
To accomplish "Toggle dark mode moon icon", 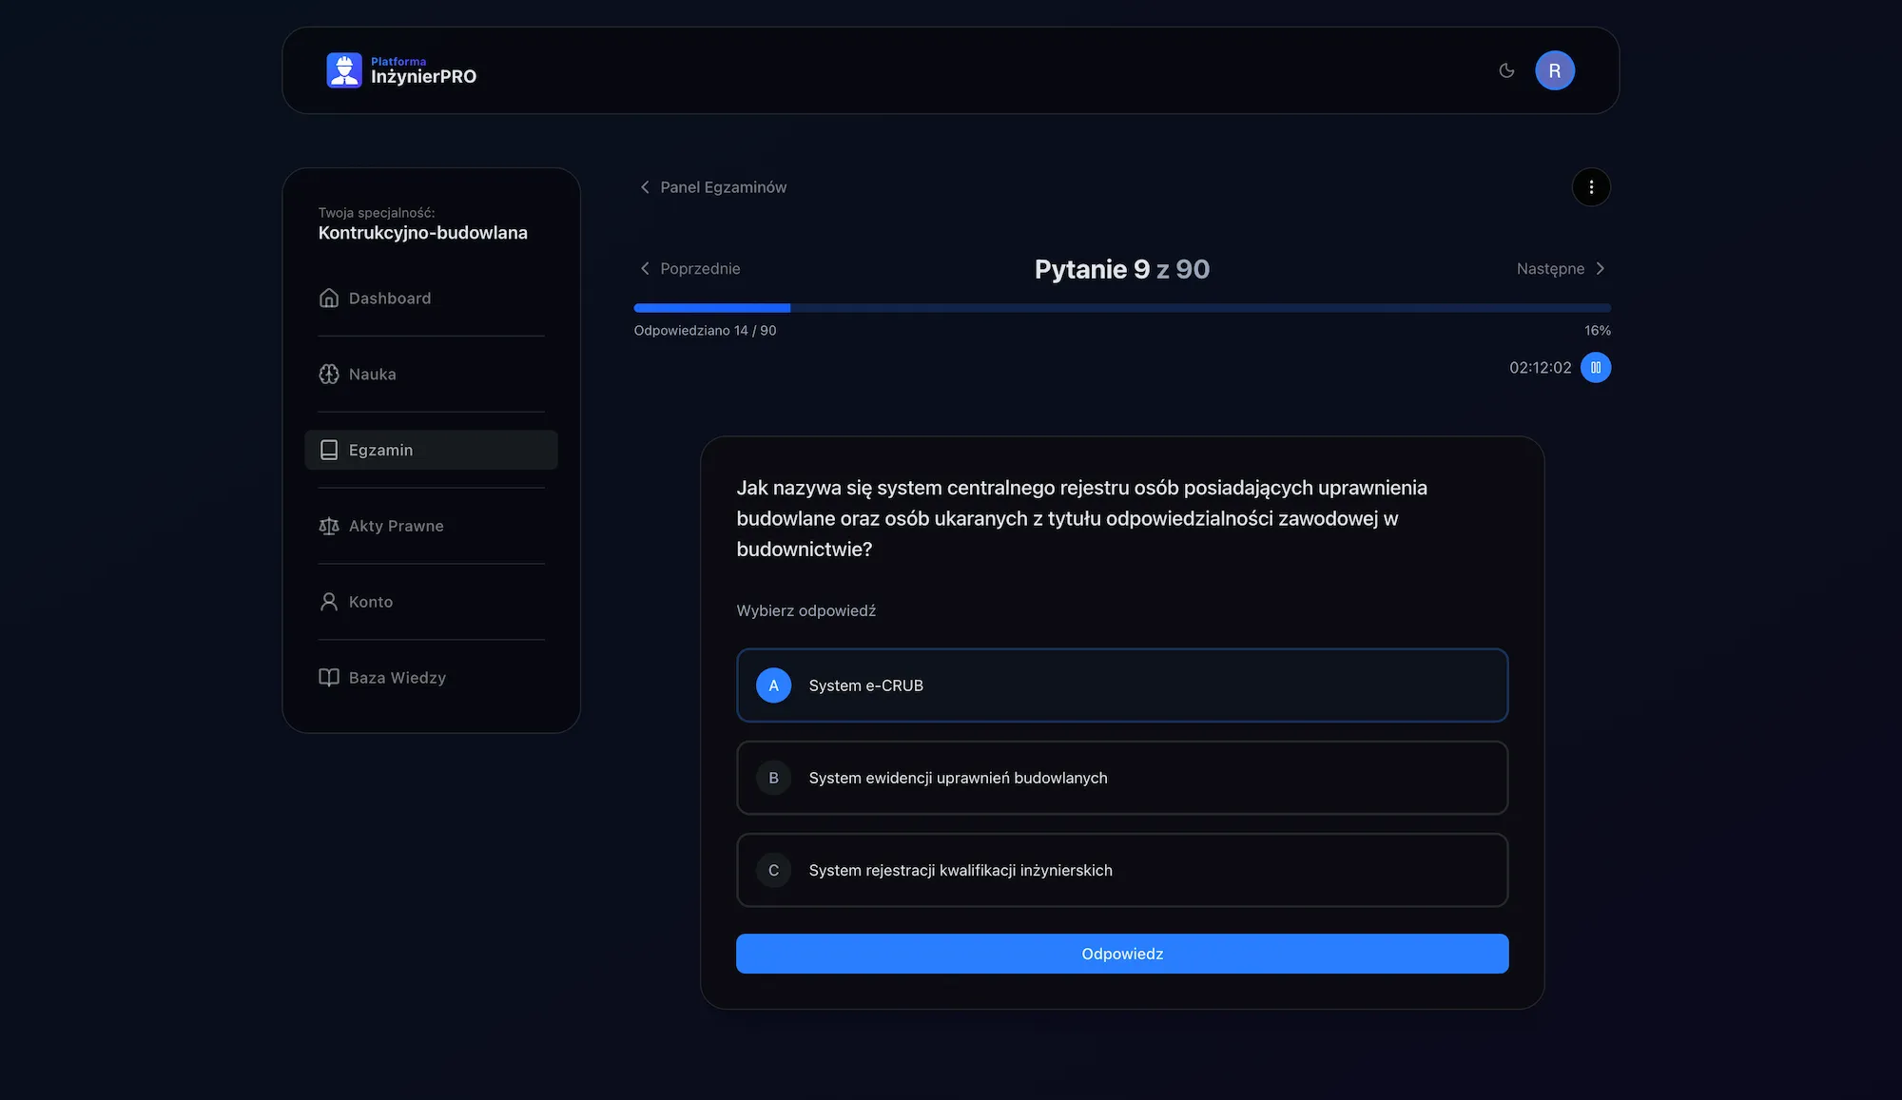I will click(1506, 70).
